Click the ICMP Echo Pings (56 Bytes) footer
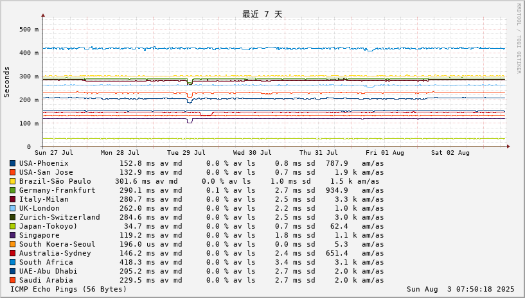The image size is (525, 298). pyautogui.click(x=69, y=289)
